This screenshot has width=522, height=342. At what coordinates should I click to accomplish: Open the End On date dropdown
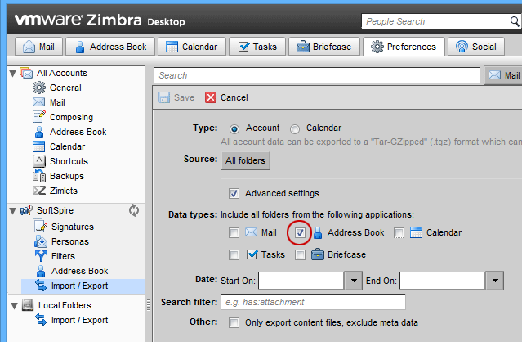tap(494, 281)
